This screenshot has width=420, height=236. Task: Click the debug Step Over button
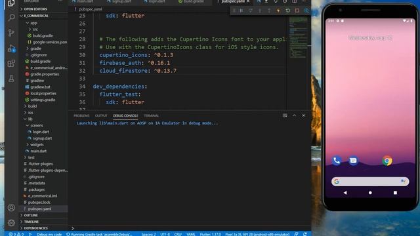click(251, 10)
